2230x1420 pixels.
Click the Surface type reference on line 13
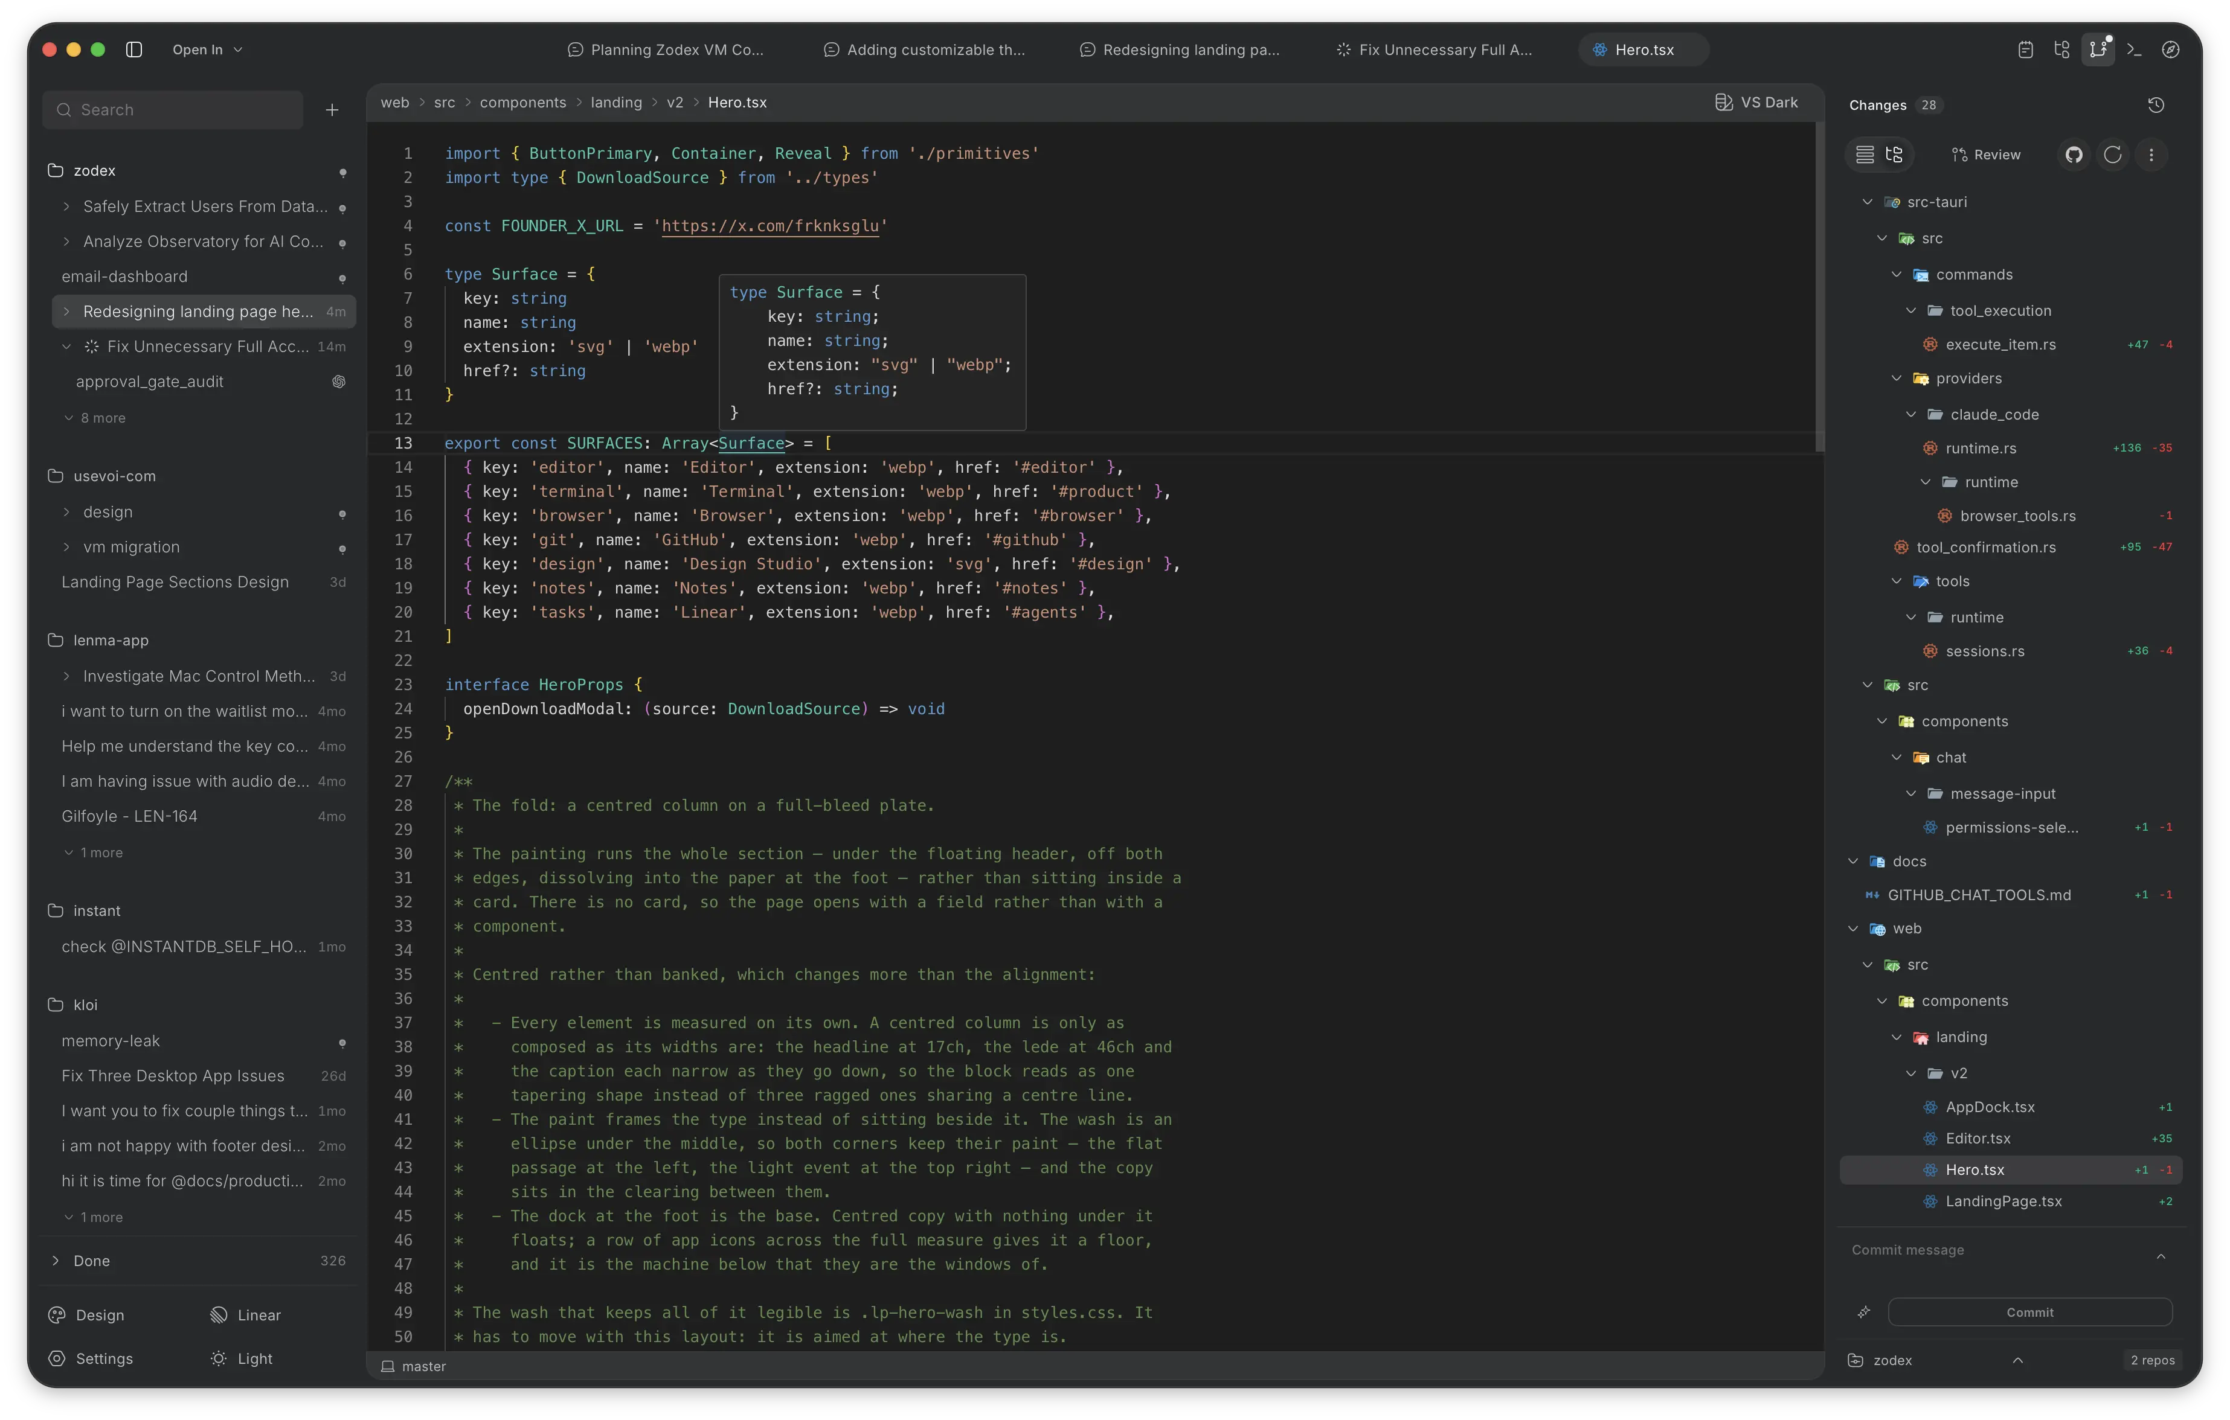click(x=751, y=443)
